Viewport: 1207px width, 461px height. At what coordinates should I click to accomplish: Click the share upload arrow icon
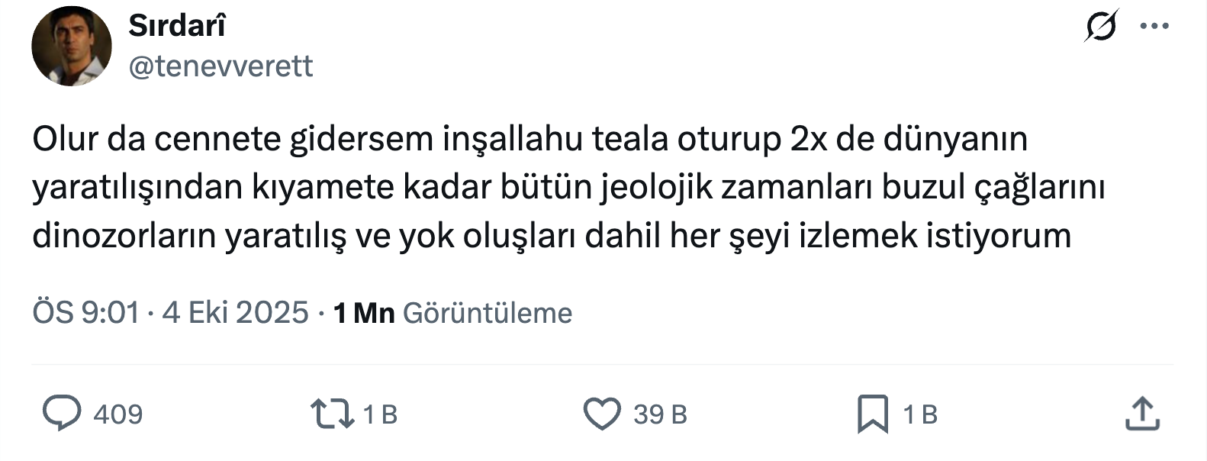click(1142, 414)
